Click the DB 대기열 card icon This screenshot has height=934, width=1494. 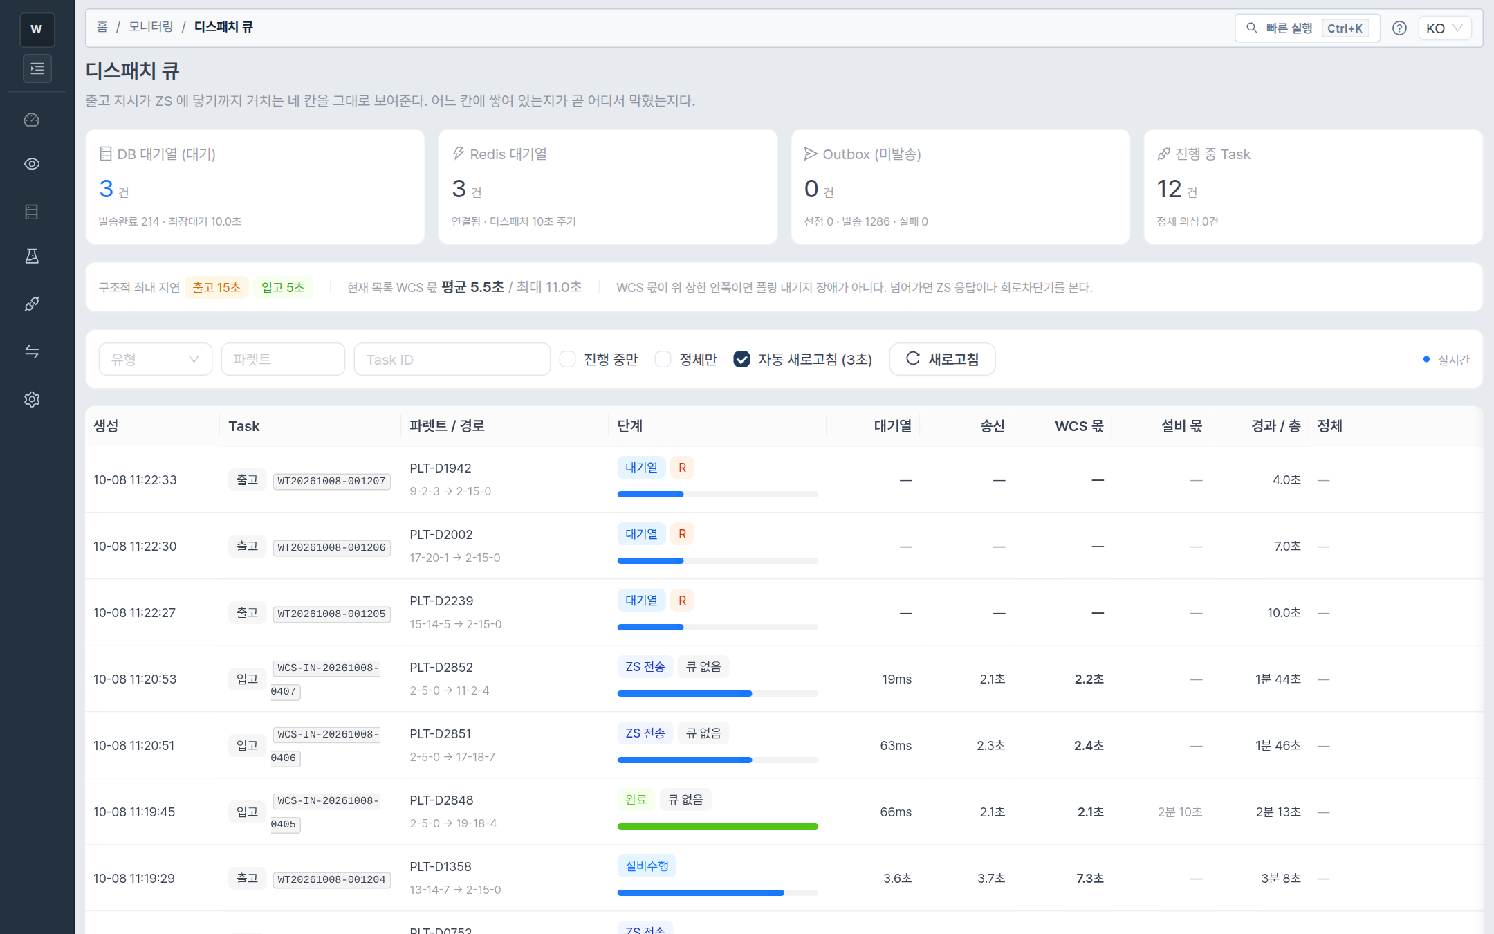(106, 154)
